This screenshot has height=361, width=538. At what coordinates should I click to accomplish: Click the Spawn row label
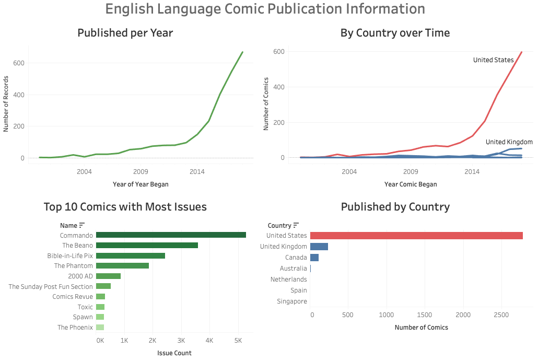pyautogui.click(x=83, y=317)
